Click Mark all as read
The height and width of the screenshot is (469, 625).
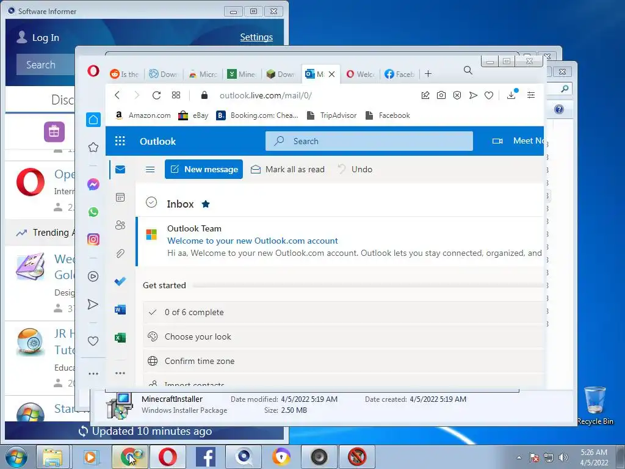(x=287, y=170)
